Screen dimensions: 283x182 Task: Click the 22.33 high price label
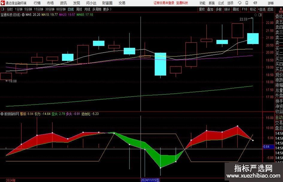243,19
